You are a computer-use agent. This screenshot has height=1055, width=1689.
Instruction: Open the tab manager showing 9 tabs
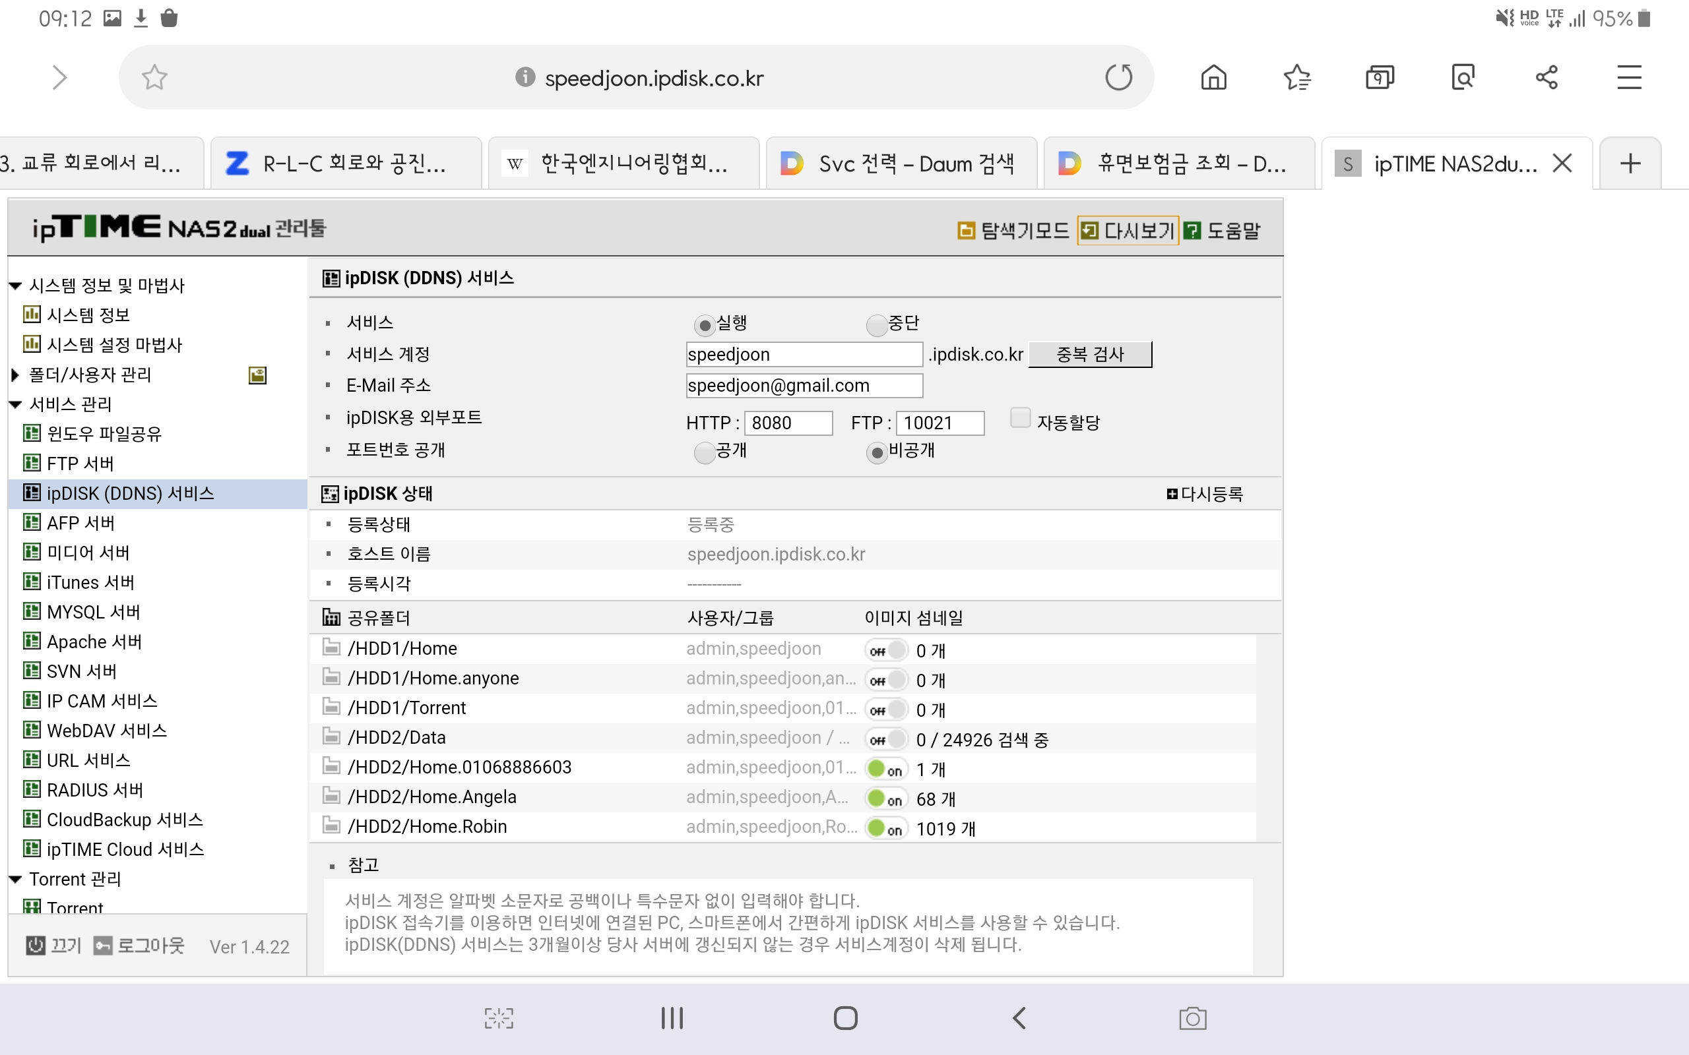coord(1380,77)
